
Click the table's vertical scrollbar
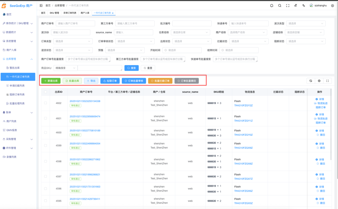click(x=331, y=122)
